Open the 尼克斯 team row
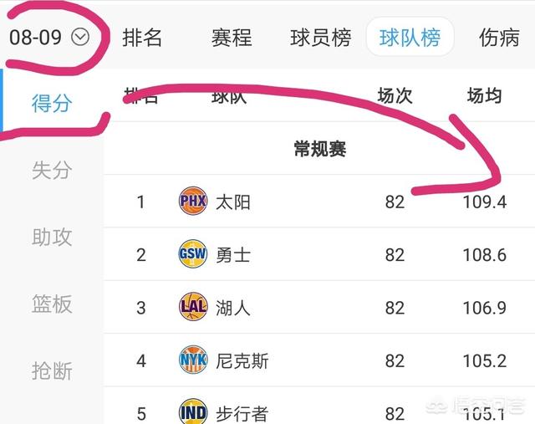535x424 pixels. [x=319, y=360]
